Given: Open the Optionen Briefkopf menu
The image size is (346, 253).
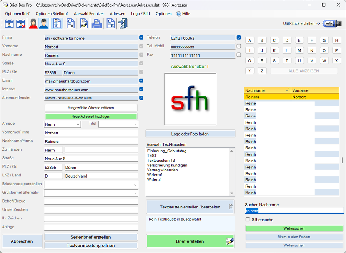Looking at the screenshot, I should [x=52, y=13].
